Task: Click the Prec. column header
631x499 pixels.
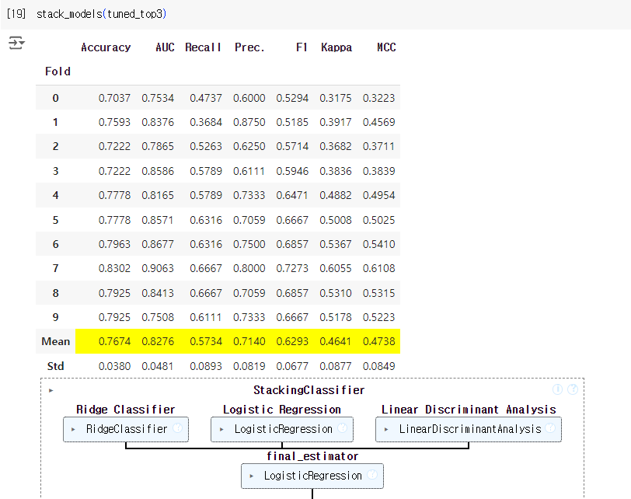Action: (x=249, y=47)
